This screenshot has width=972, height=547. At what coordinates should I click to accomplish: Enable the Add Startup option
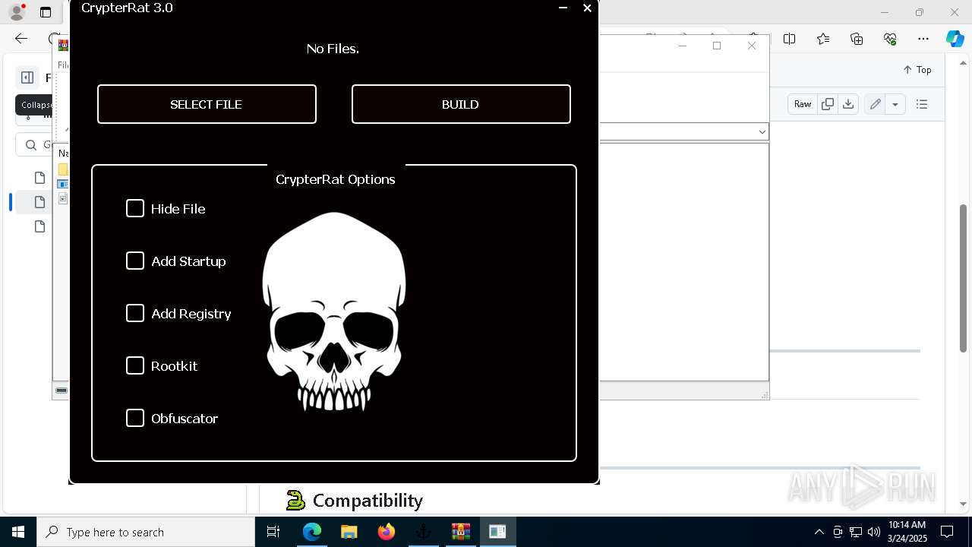(x=135, y=261)
